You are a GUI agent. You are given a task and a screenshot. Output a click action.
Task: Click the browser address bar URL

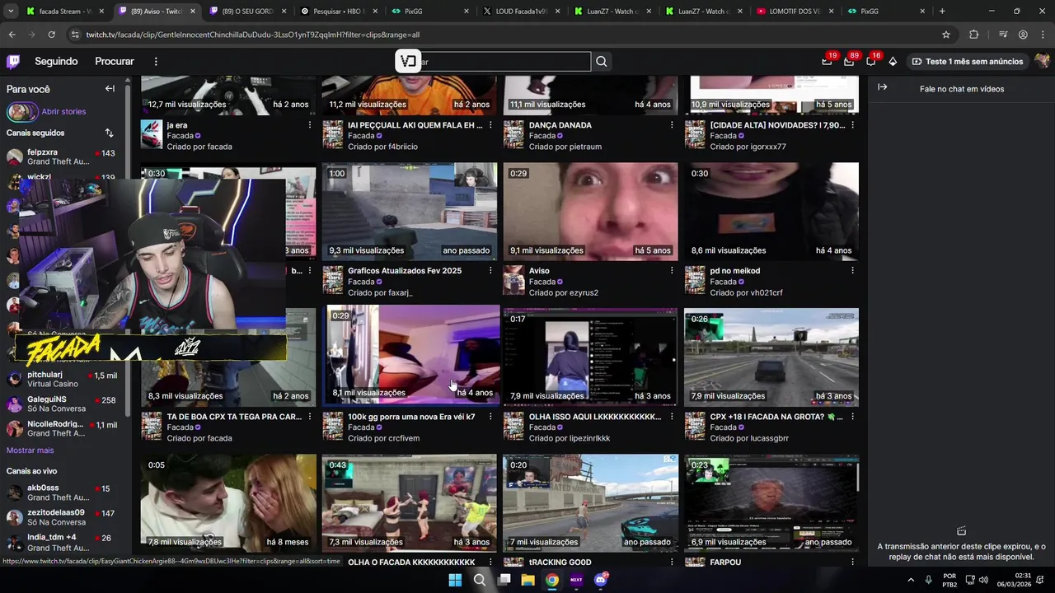253,35
